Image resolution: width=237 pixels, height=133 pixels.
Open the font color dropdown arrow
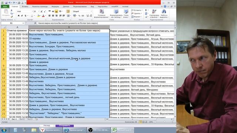click(45, 16)
